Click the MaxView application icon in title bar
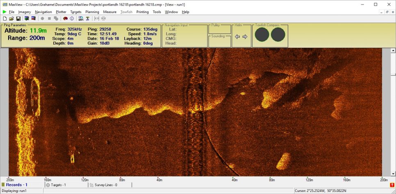Image resolution: width=396 pixels, height=194 pixels. pos(4,4)
